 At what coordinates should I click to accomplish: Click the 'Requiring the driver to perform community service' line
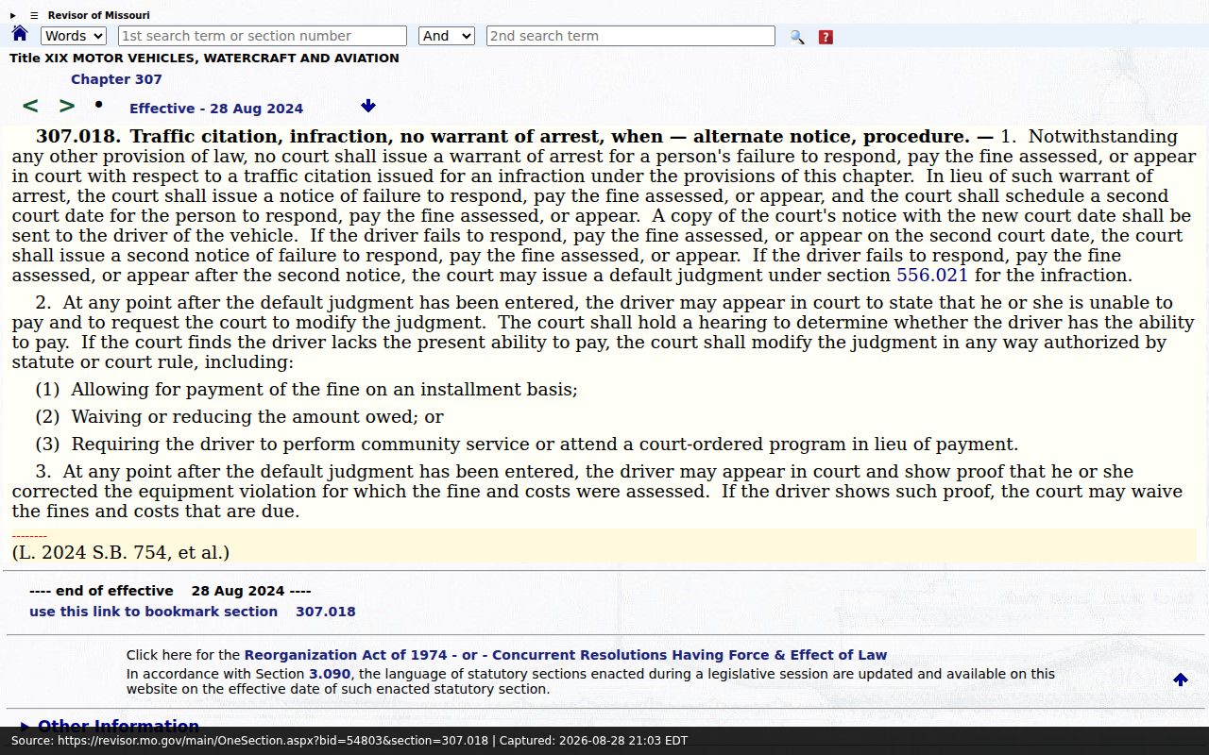click(527, 445)
